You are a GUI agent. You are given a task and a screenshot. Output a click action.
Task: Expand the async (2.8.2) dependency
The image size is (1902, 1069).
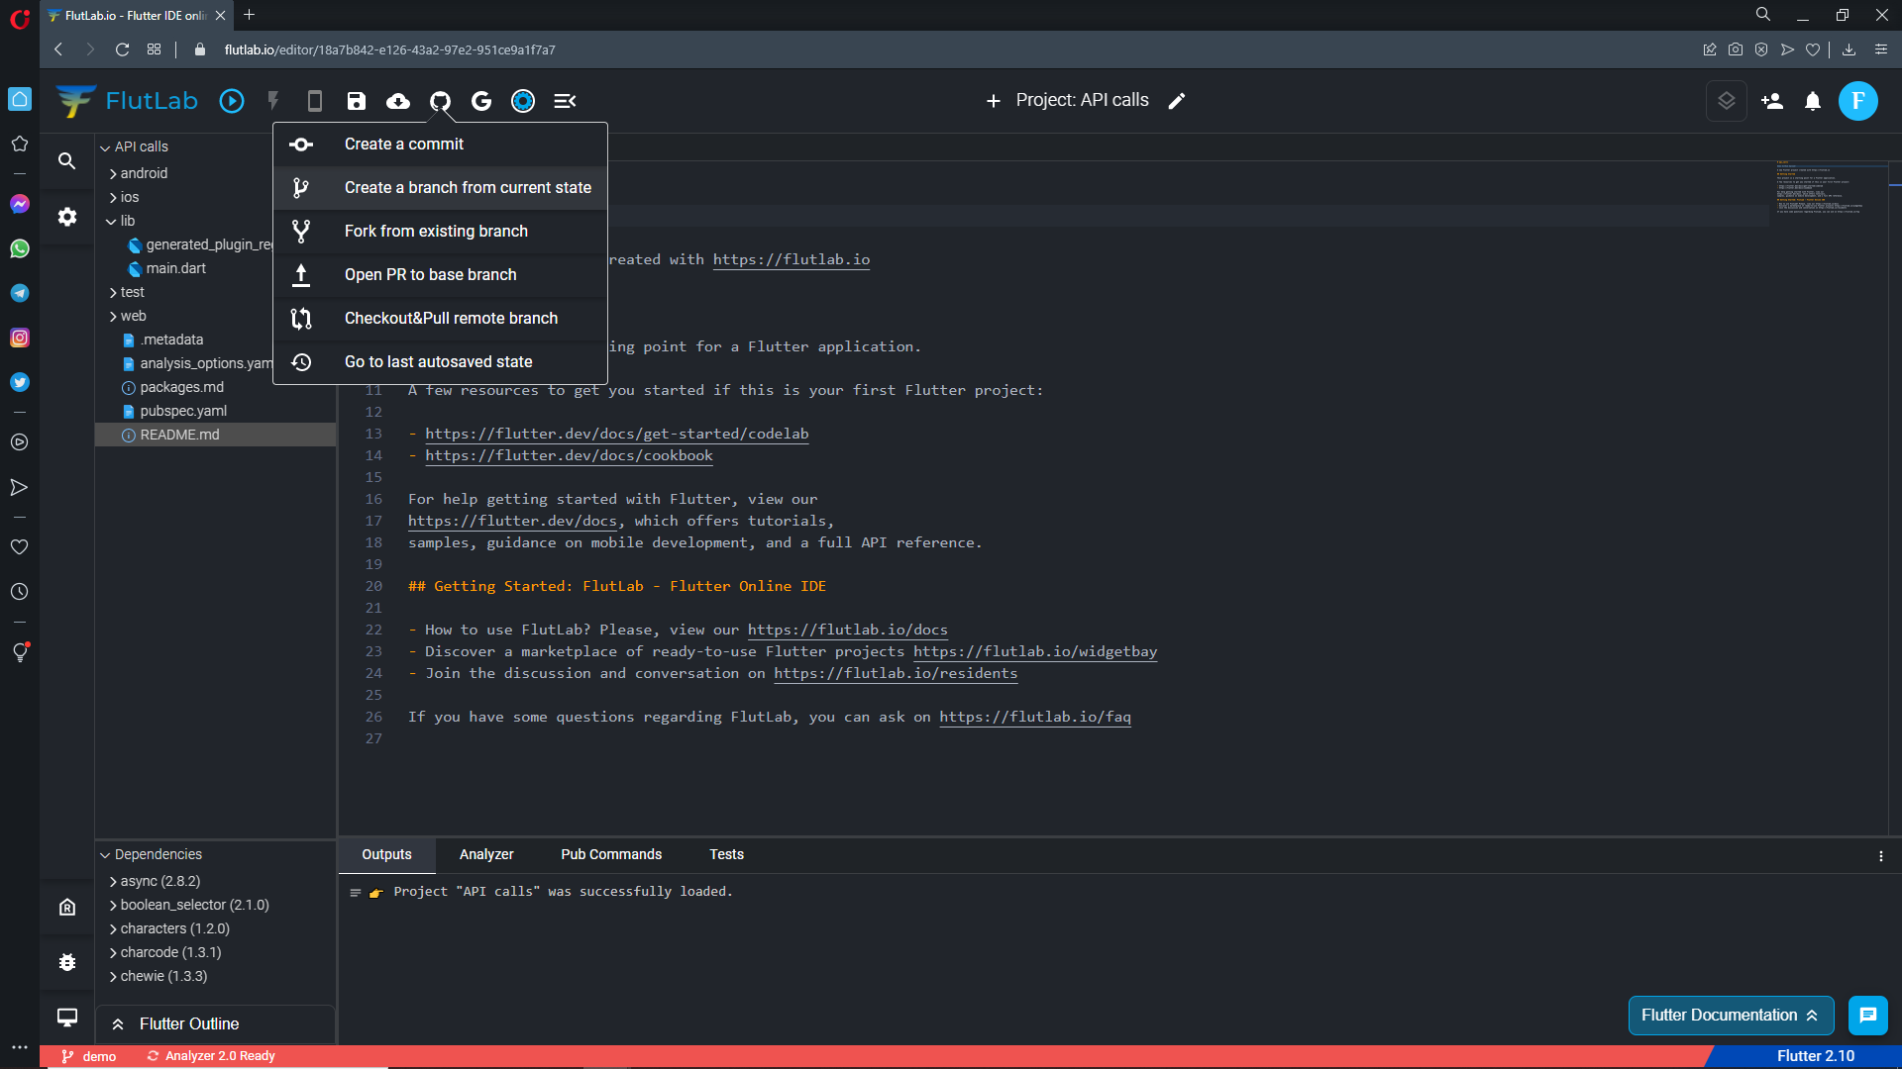click(113, 881)
